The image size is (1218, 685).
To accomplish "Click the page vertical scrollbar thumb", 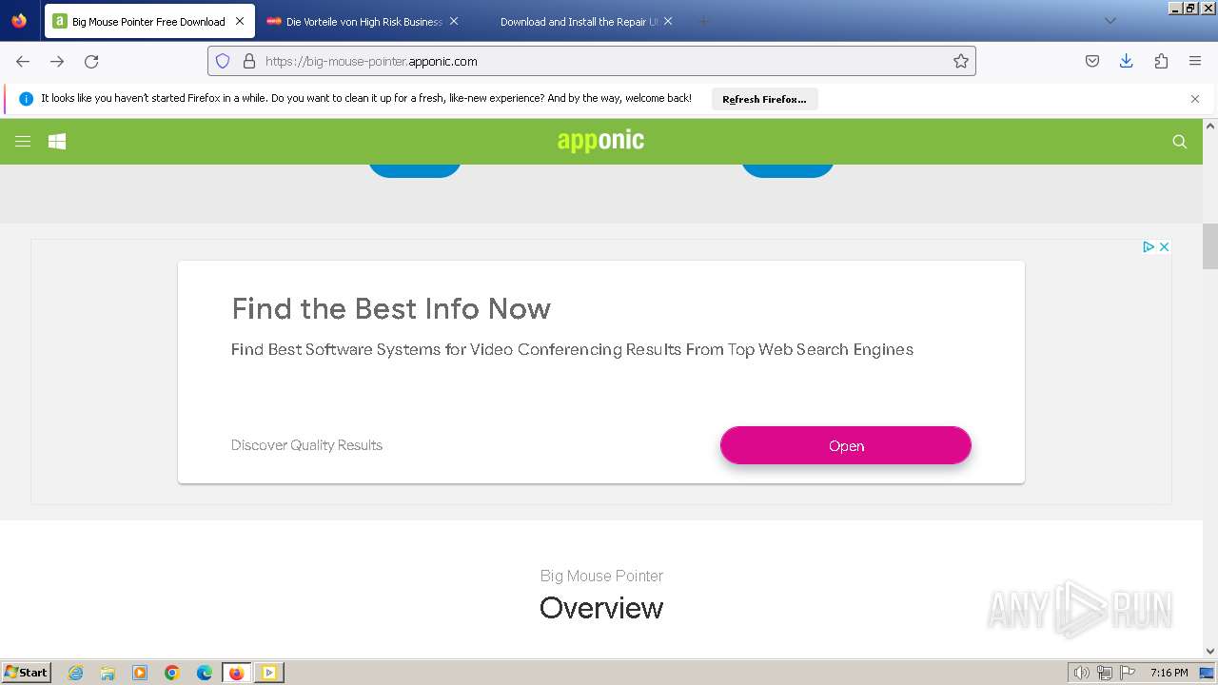I will coord(1210,246).
